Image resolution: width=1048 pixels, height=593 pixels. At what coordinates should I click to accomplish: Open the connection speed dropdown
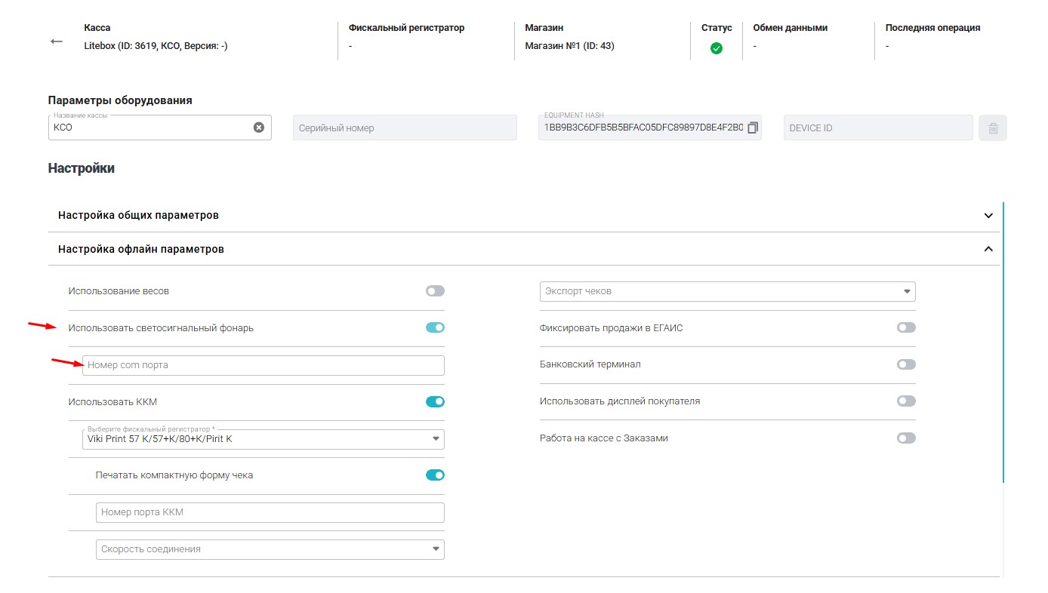(x=270, y=549)
